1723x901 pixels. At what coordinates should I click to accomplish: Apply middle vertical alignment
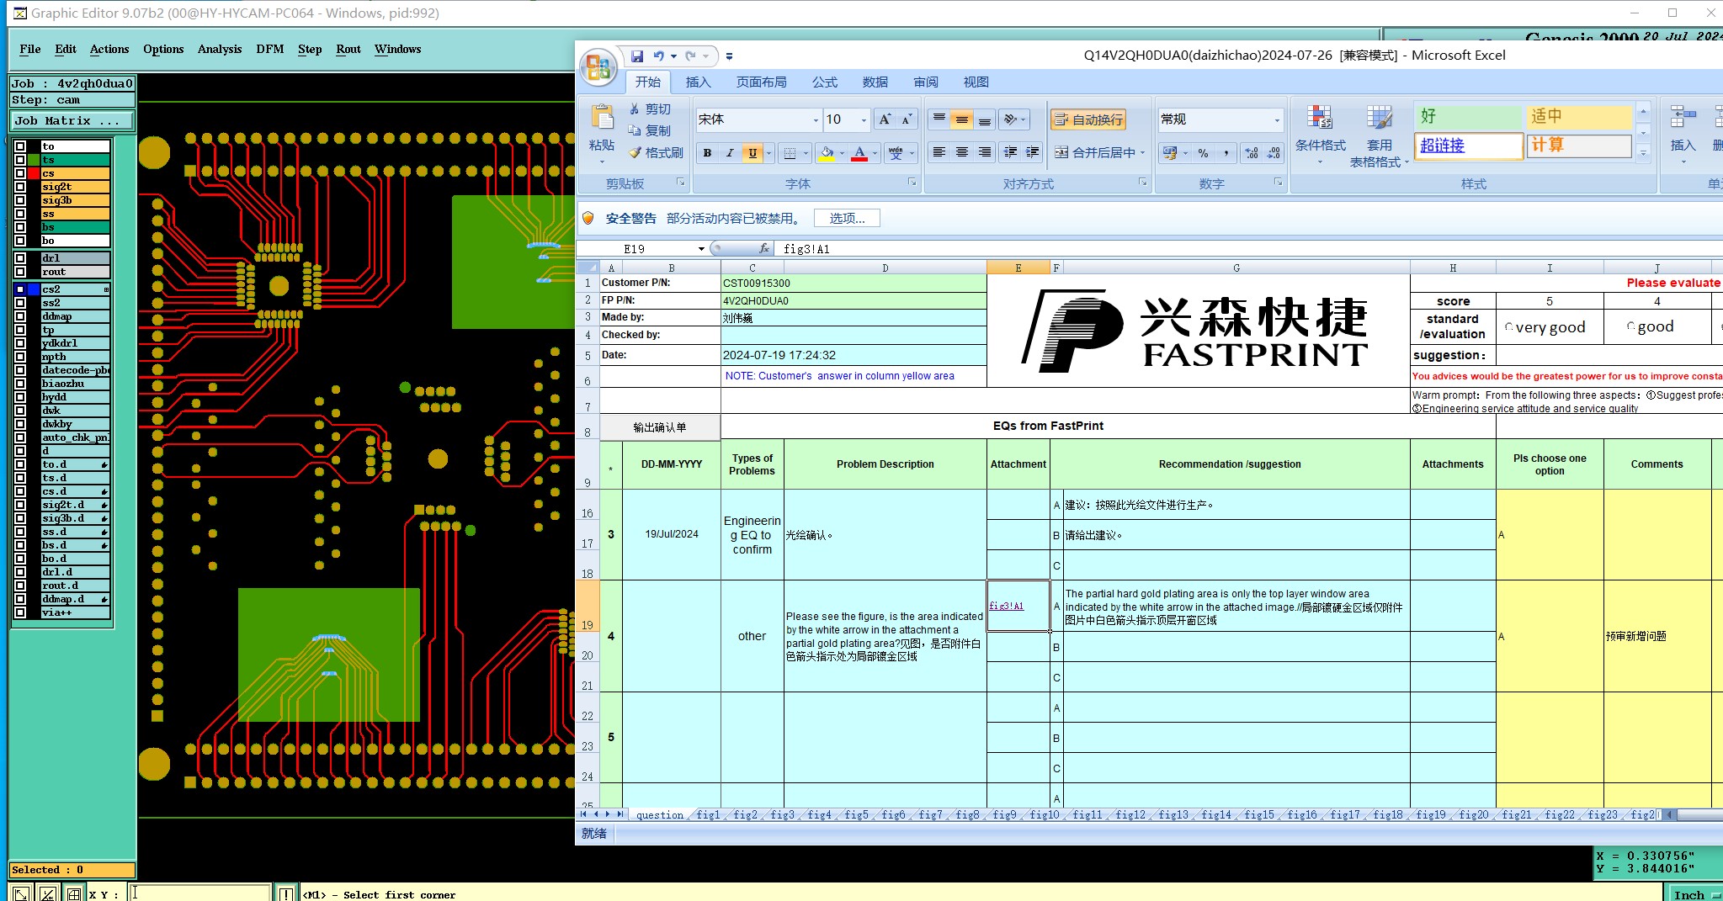pyautogui.click(x=961, y=119)
